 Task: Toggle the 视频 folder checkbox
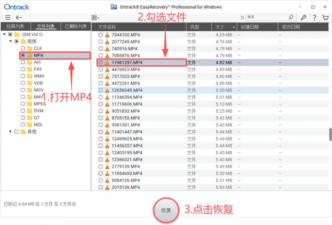(x=17, y=41)
